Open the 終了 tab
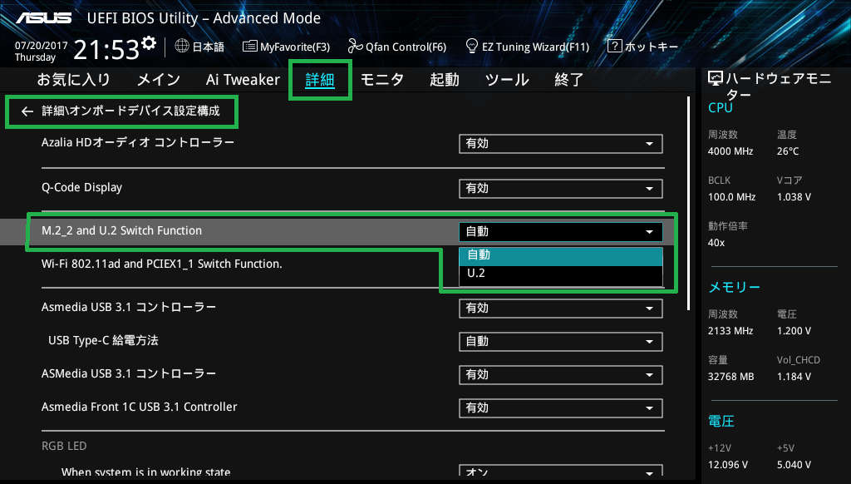 [568, 80]
